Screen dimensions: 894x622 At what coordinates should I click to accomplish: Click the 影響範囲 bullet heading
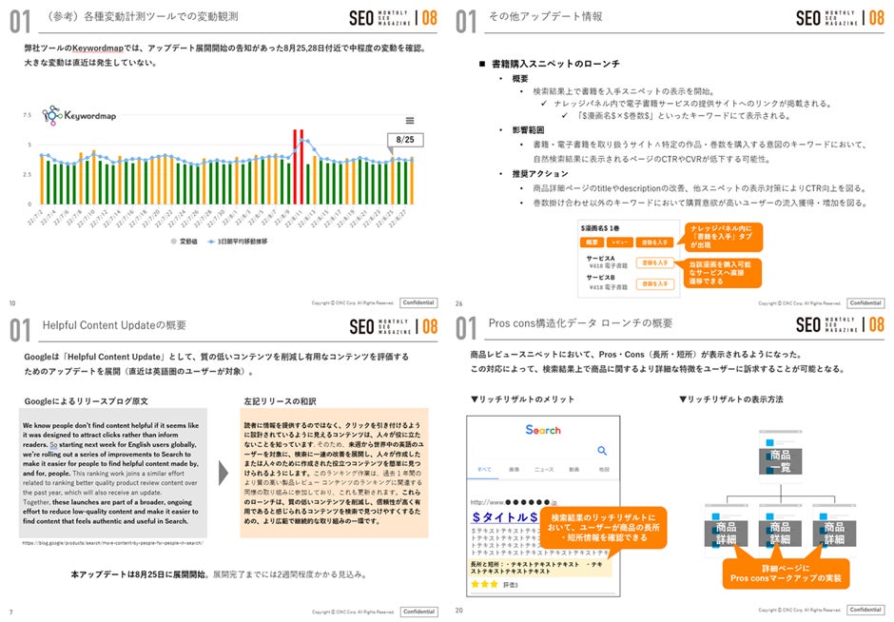[x=528, y=130]
